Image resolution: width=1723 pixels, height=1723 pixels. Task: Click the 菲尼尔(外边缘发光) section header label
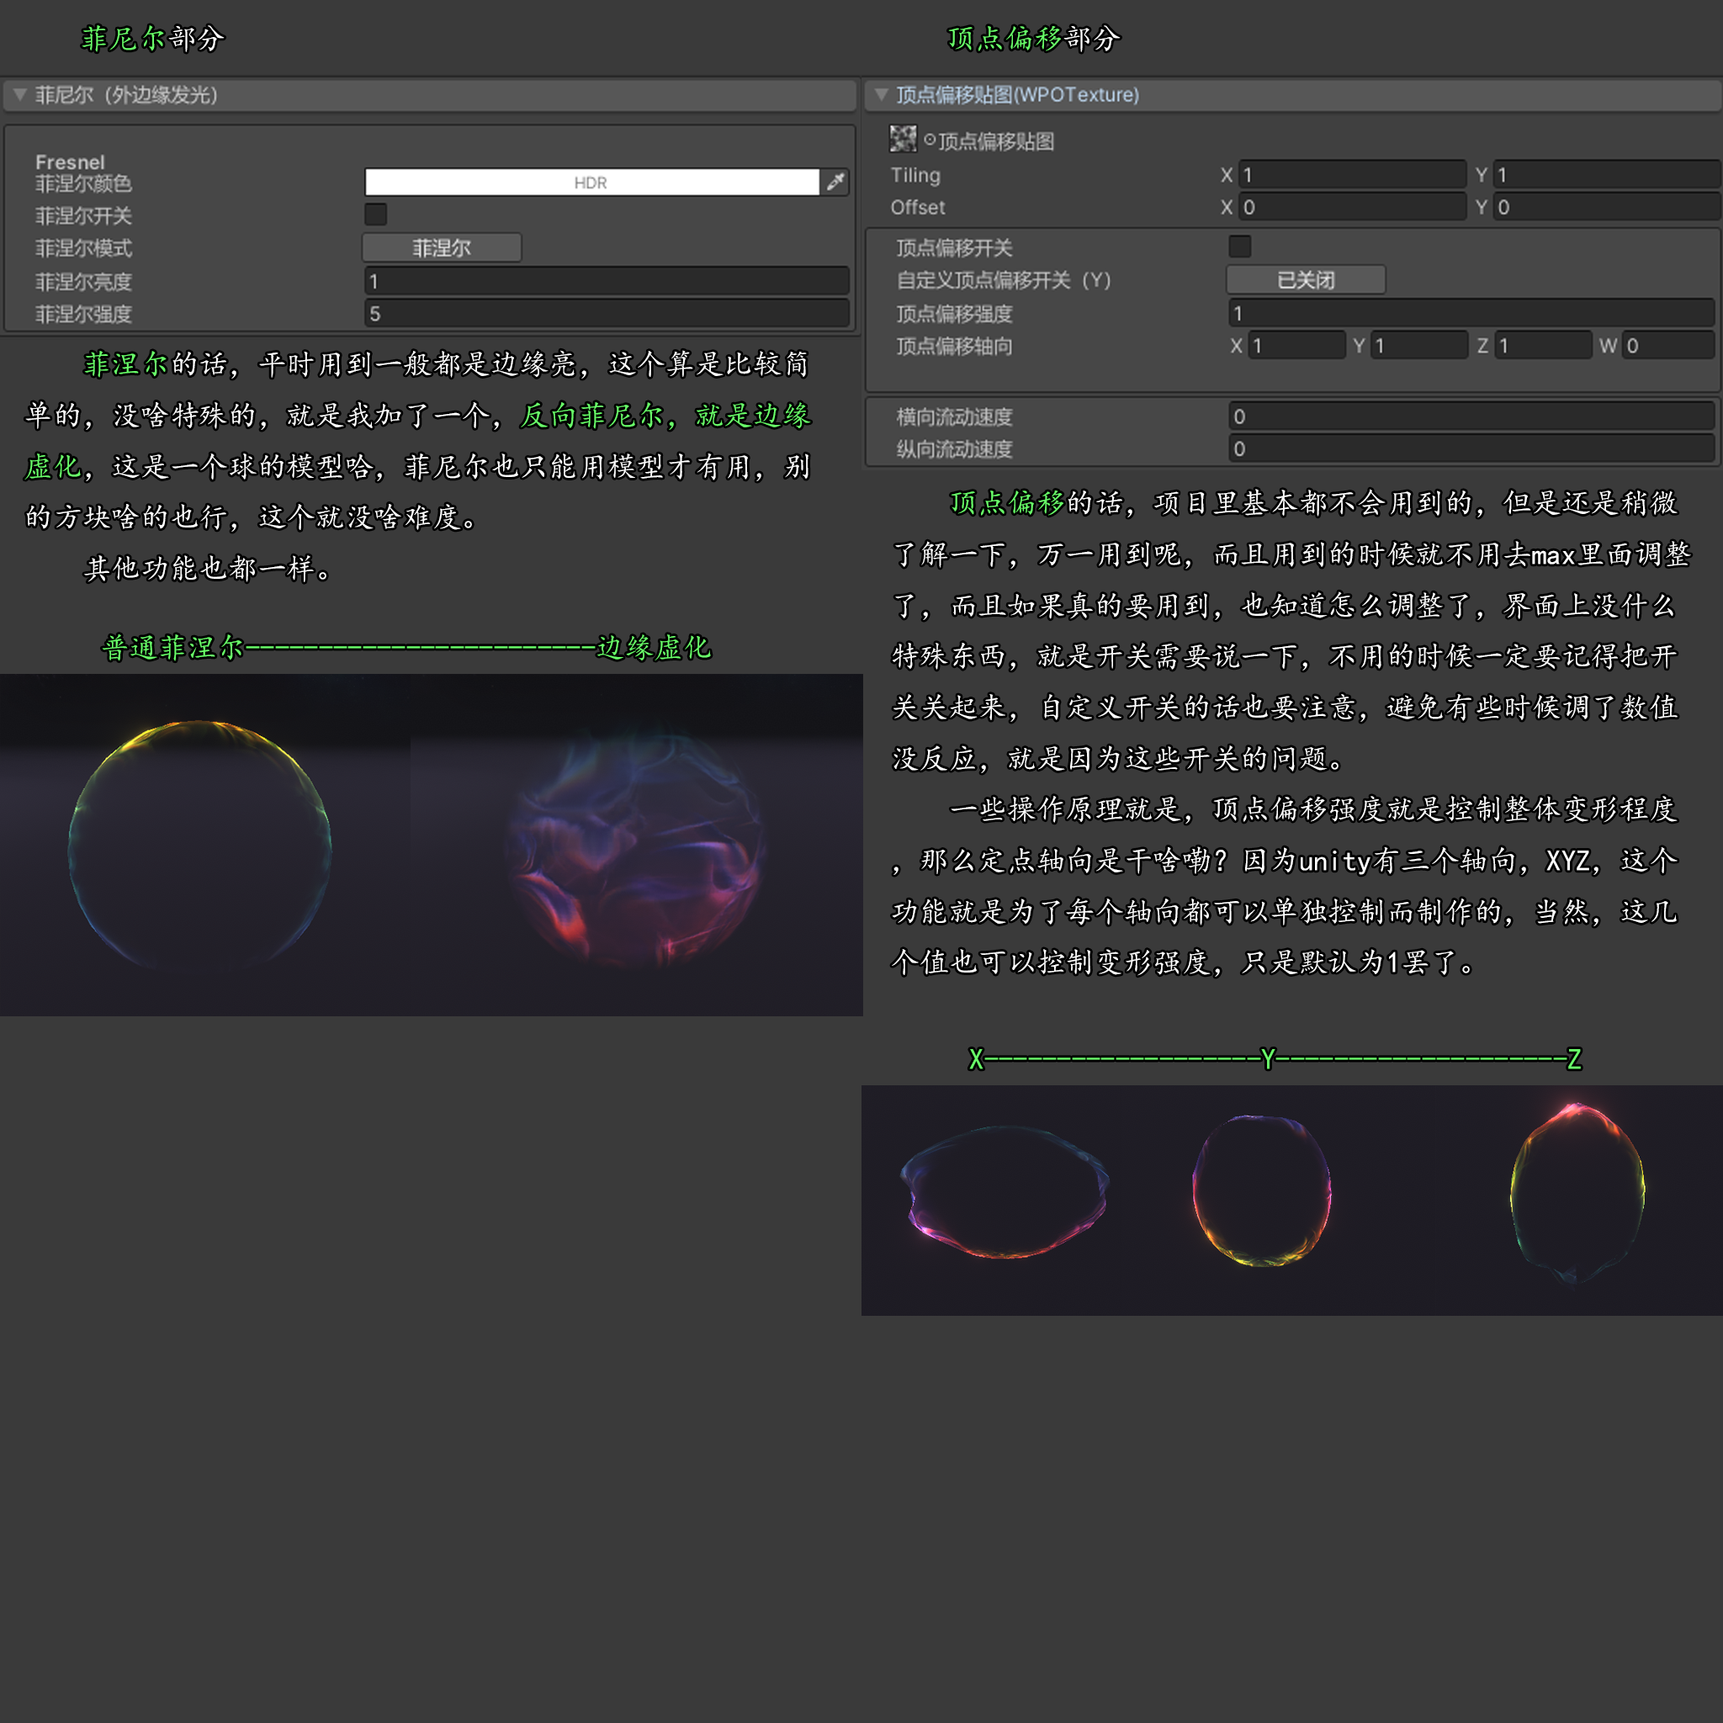click(125, 94)
